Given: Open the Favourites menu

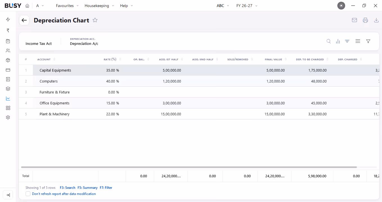Looking at the screenshot, I should (67, 6).
